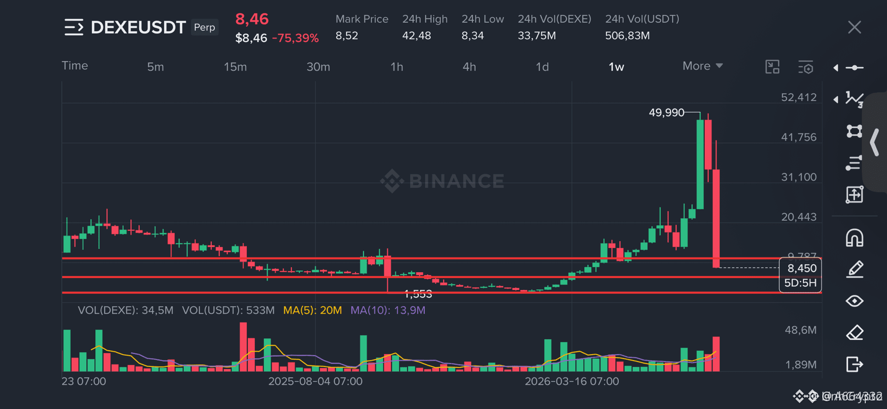The height and width of the screenshot is (409, 887).
Task: Select the long position measure tool
Action: pyautogui.click(x=854, y=195)
